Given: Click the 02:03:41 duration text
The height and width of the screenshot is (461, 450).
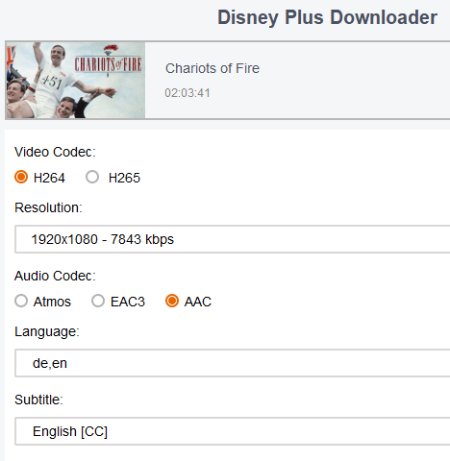Looking at the screenshot, I should click(187, 93).
